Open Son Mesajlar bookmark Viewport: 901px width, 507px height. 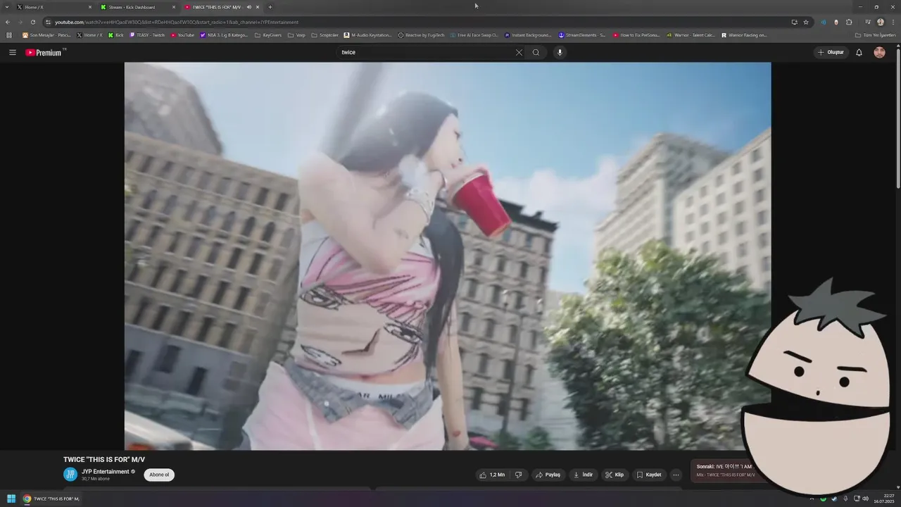click(46, 35)
